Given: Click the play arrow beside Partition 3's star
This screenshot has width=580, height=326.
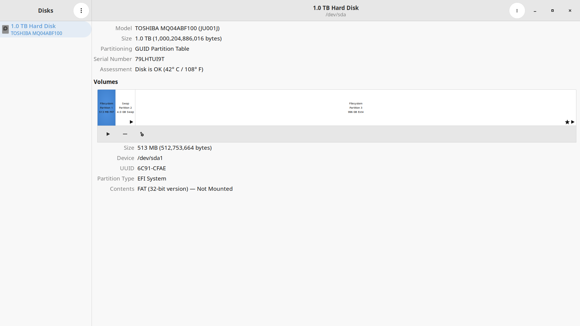Looking at the screenshot, I should [572, 122].
